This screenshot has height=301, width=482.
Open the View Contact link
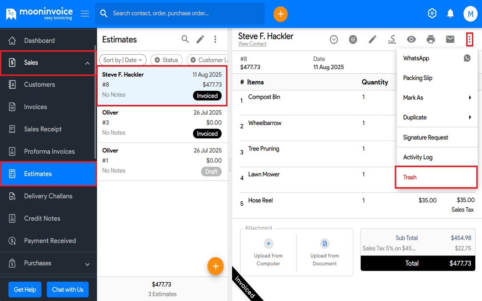point(252,44)
